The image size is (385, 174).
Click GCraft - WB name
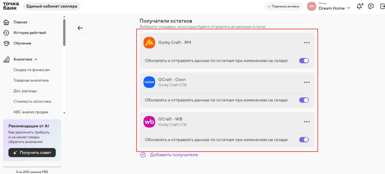pos(170,119)
